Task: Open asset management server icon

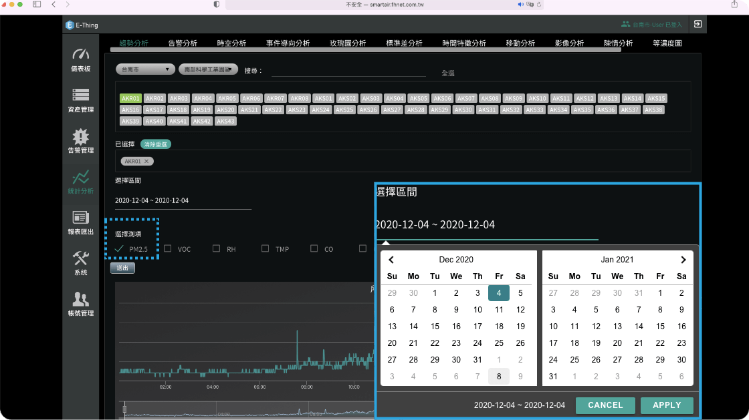Action: (80, 95)
